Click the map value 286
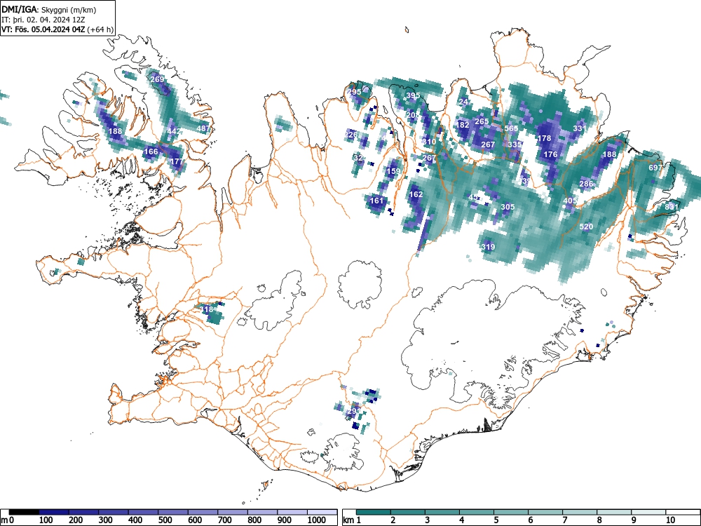Screen dimensions: 701x526 tap(586, 184)
